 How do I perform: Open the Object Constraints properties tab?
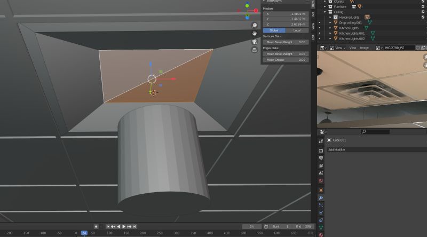[x=321, y=220]
